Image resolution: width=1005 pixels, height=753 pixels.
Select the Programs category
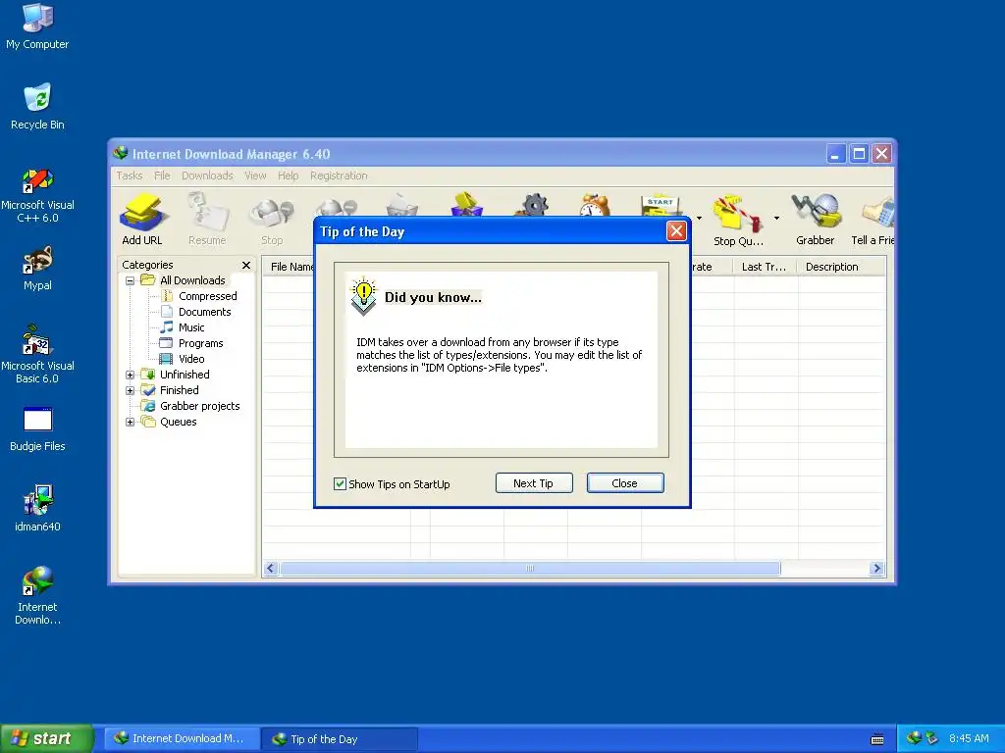191,343
